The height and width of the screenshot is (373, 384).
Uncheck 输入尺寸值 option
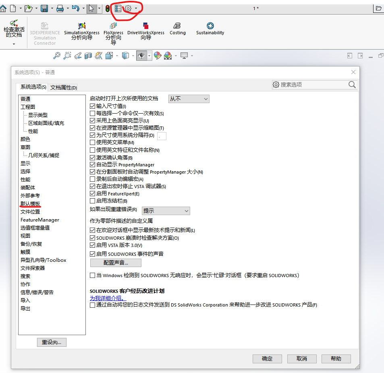pos(93,106)
